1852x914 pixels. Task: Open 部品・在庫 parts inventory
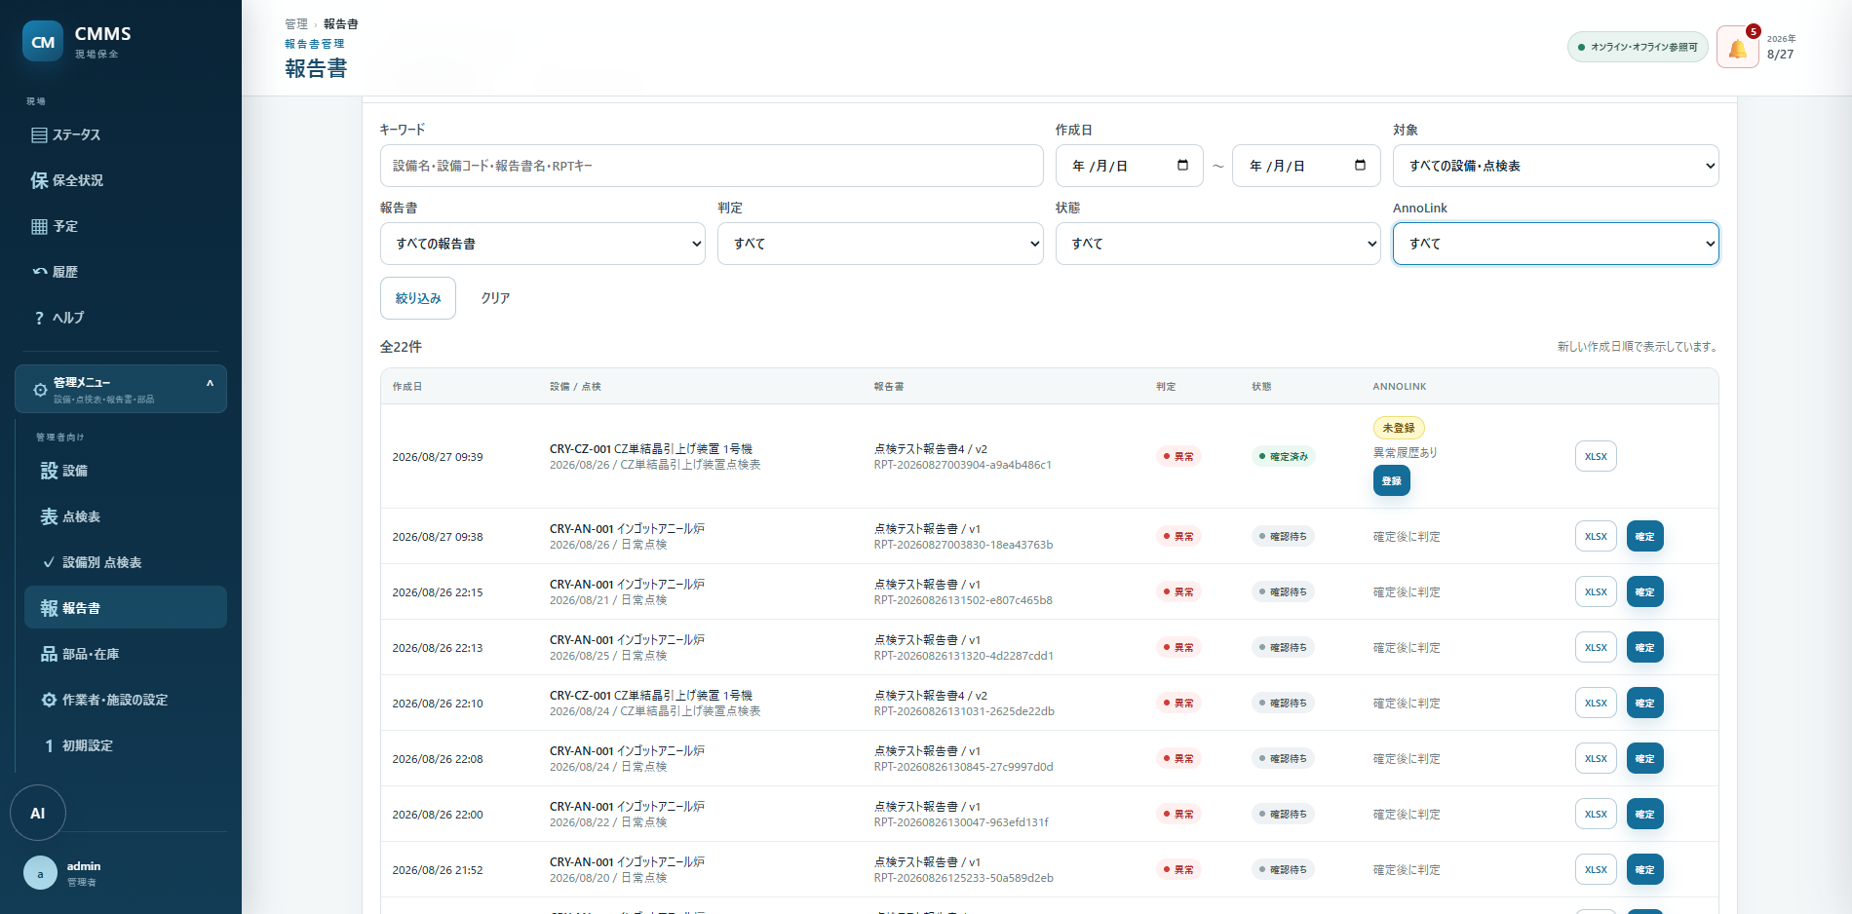pyautogui.click(x=126, y=654)
